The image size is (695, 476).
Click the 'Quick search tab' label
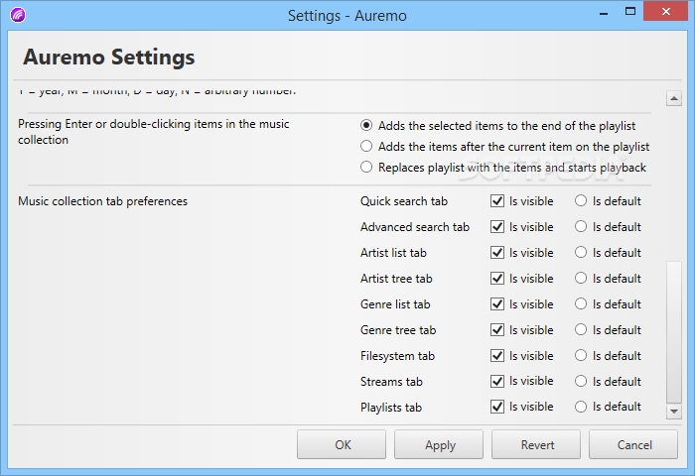click(x=404, y=201)
